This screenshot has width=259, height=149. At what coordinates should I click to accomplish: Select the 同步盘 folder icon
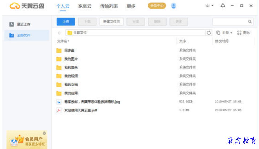pos(59,51)
